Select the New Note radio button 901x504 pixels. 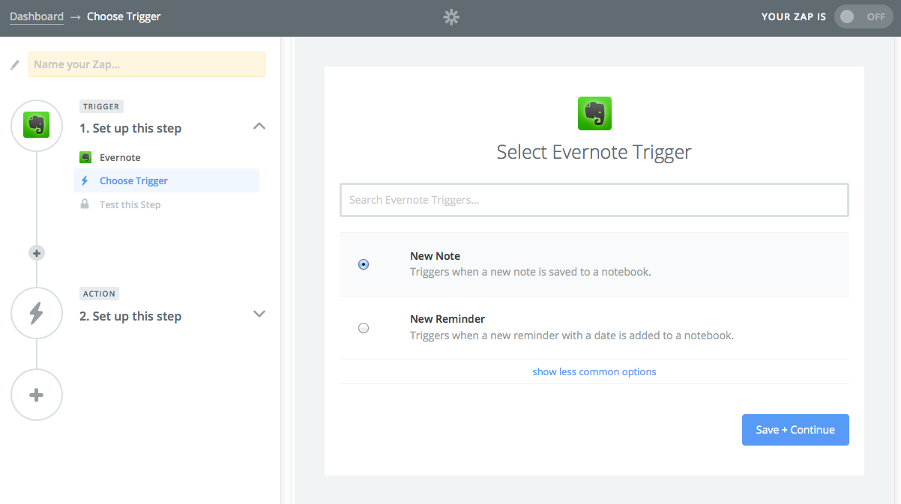point(364,264)
